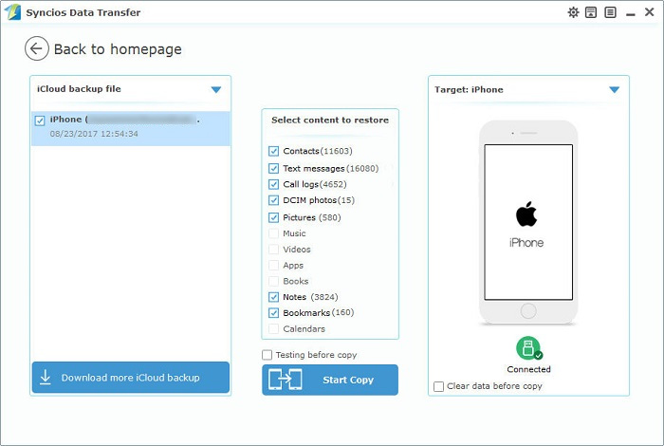Expand the Target: iPhone dropdown
Screen dimensions: 664x446
pos(615,90)
